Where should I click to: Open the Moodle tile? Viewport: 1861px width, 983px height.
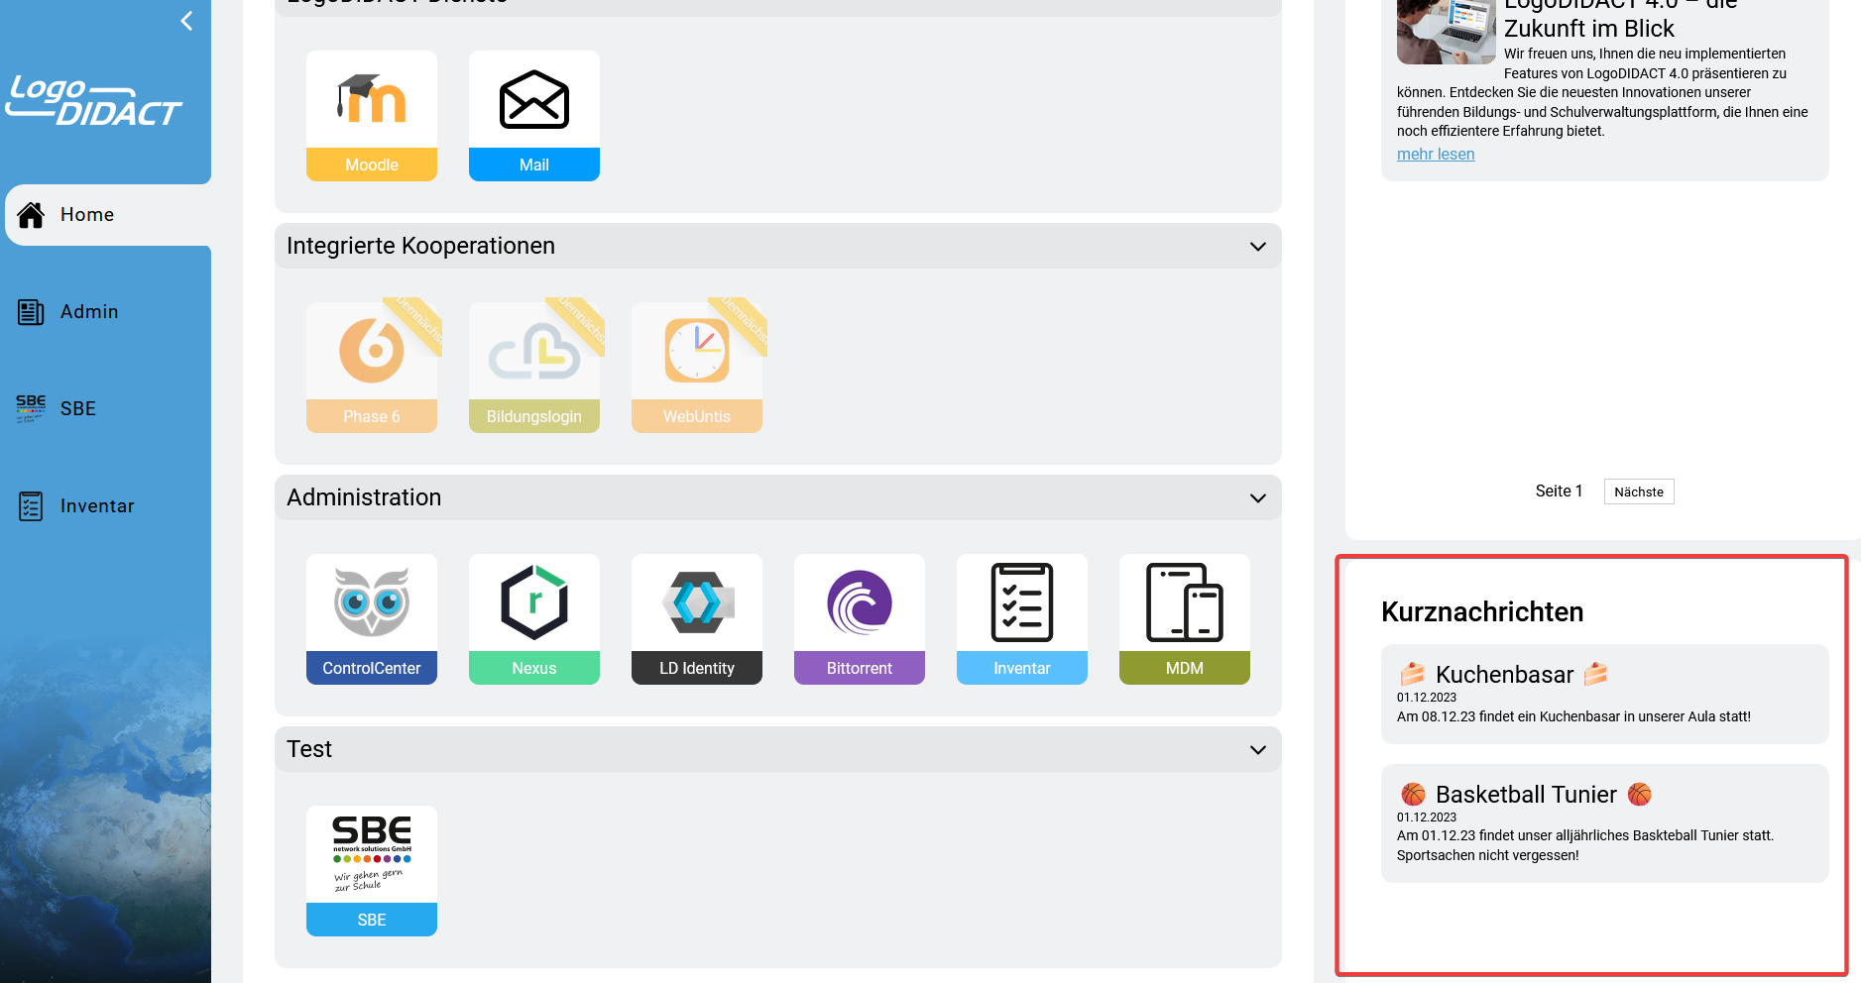pyautogui.click(x=372, y=116)
